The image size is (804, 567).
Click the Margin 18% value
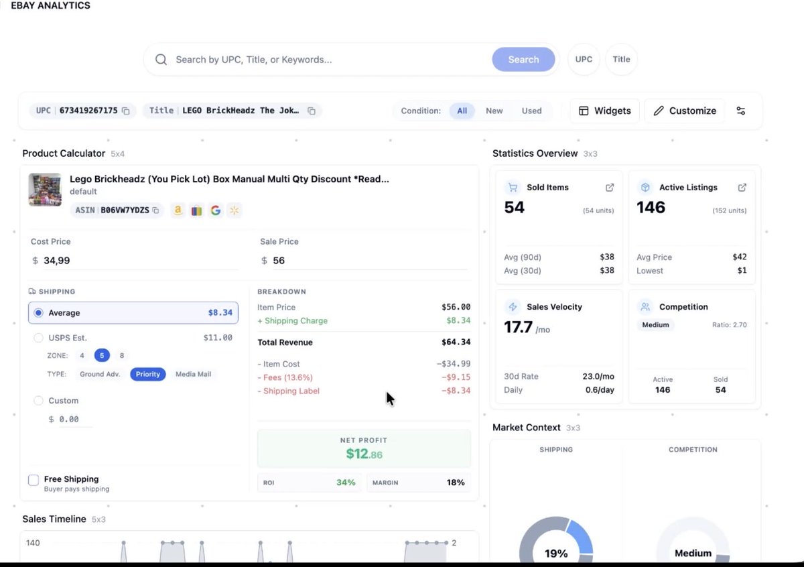coord(456,482)
